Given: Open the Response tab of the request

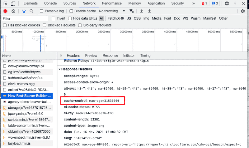Looking at the screenshot, I should pyautogui.click(x=110, y=56).
